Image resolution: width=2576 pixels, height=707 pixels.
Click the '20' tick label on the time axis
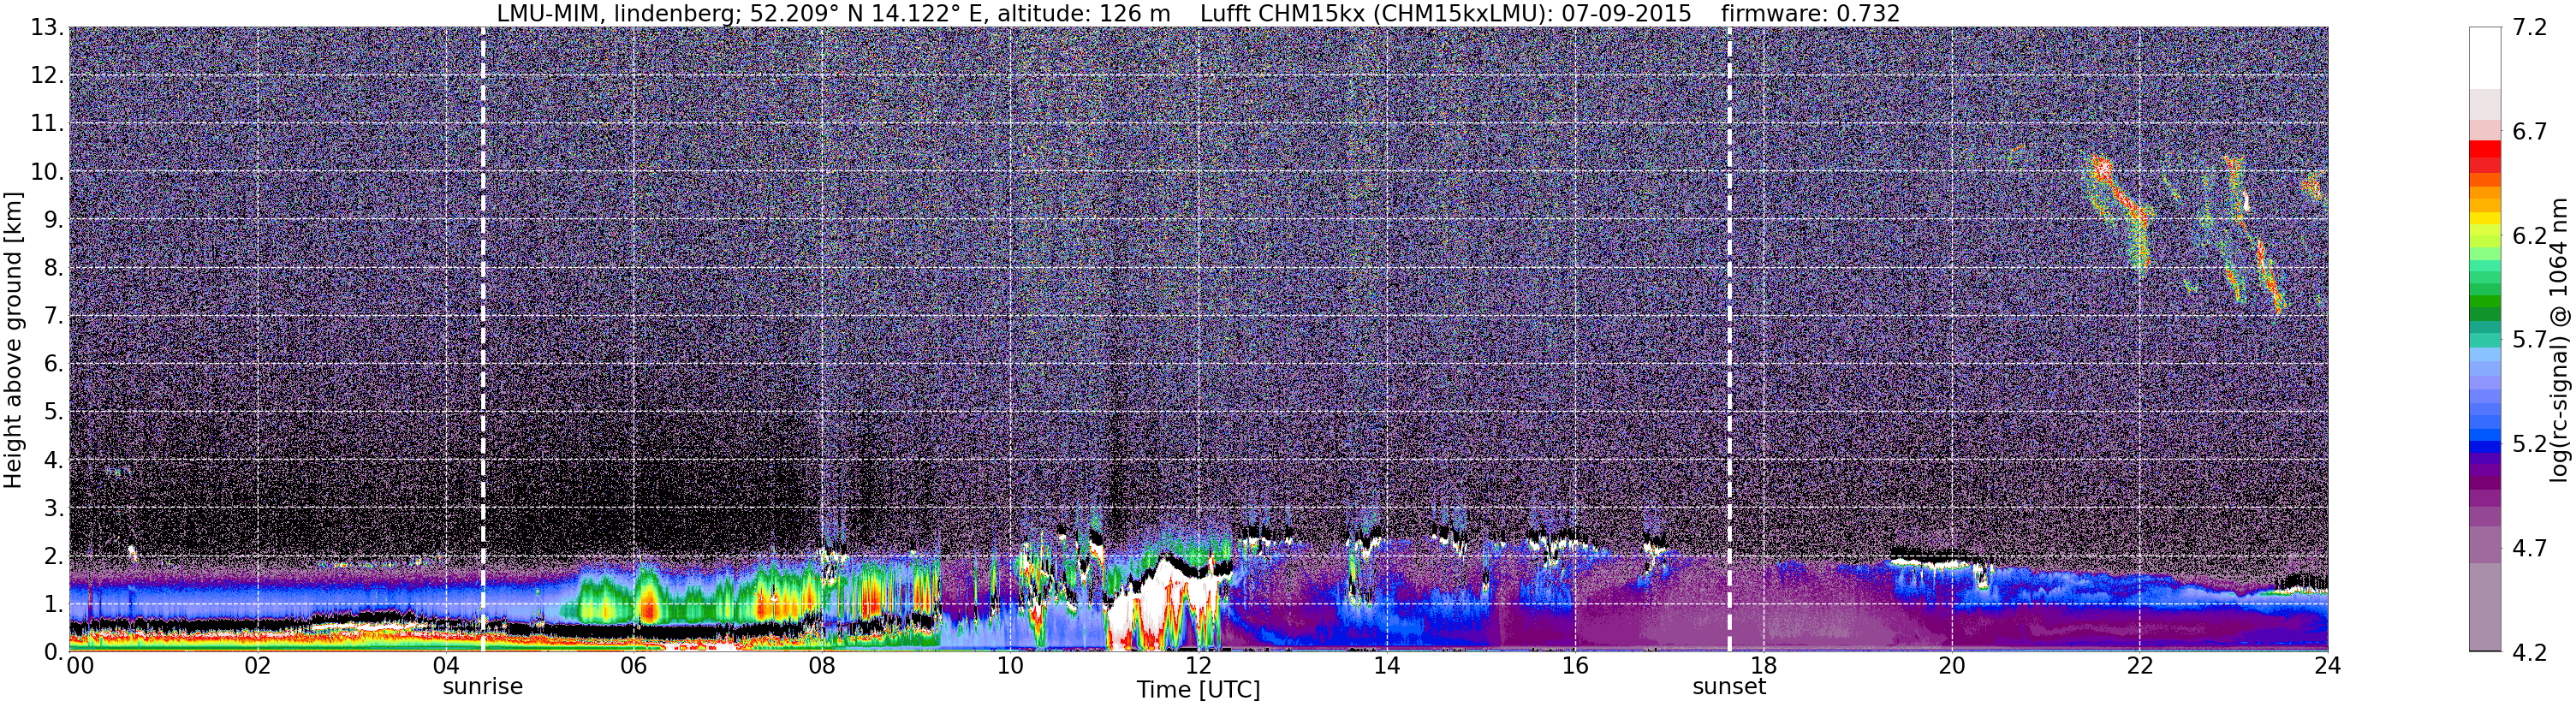[1951, 666]
